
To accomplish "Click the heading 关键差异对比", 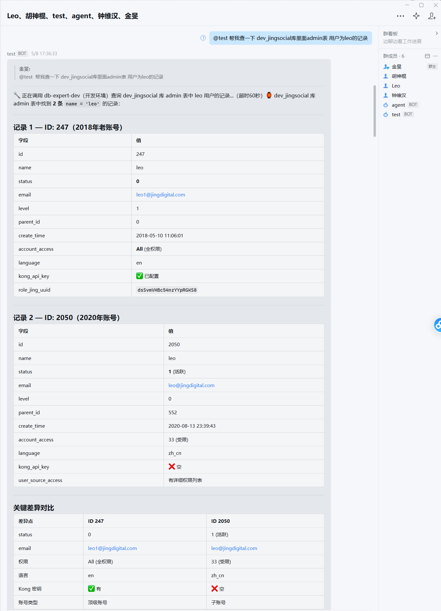I will click(x=34, y=508).
